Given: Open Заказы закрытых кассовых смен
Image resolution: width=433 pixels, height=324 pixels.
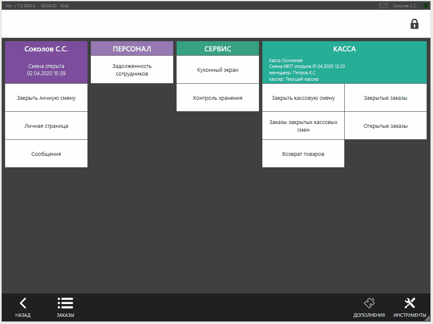Looking at the screenshot, I should click(x=303, y=126).
